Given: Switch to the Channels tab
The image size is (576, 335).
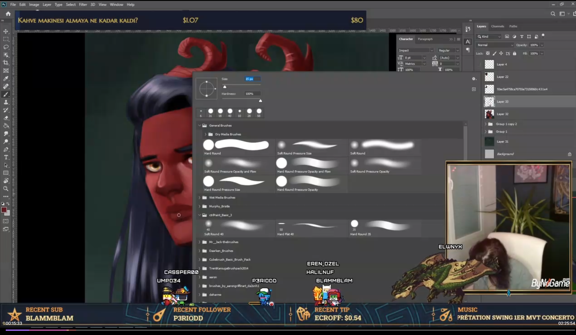Looking at the screenshot, I should (x=497, y=26).
